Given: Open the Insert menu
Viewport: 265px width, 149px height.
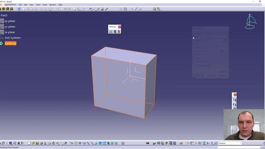Looking at the screenshot, I should [x=38, y=5].
